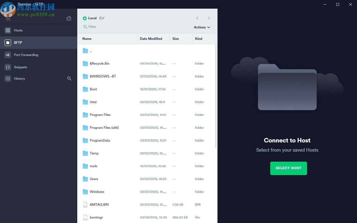The image size is (357, 223).
Task: Switch to the SFTP section
Action: click(38, 43)
